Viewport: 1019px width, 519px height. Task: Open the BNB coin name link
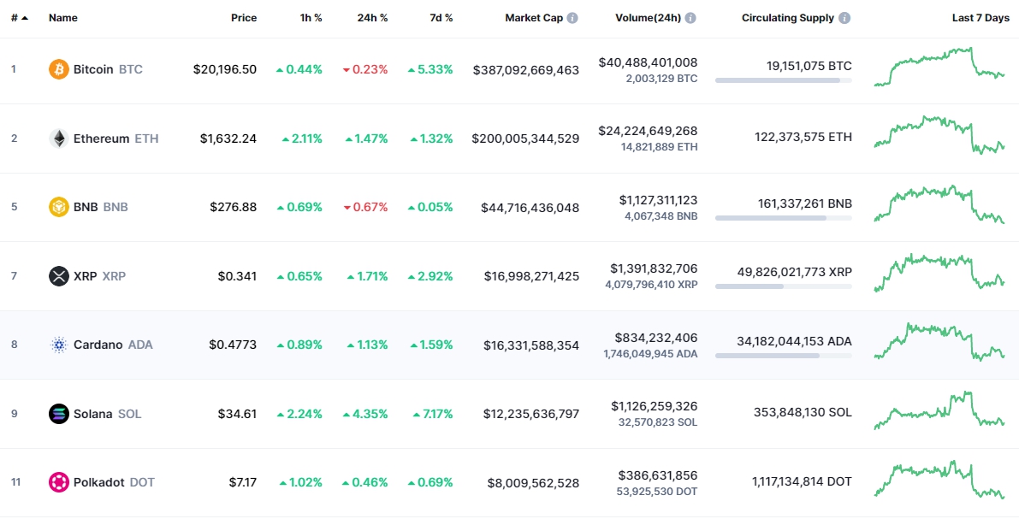click(101, 207)
